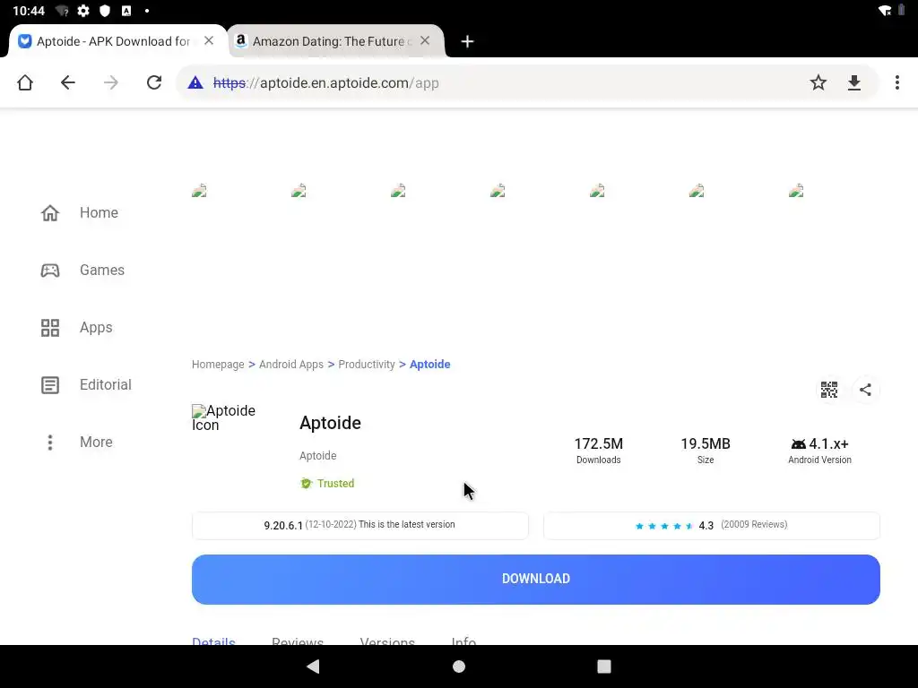This screenshot has width=918, height=688.
Task: Click the first broken banner image
Action: 199,191
